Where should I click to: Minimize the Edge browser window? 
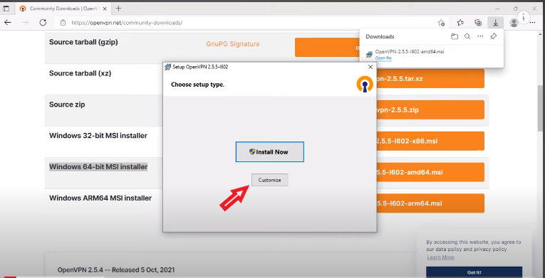pyautogui.click(x=497, y=9)
